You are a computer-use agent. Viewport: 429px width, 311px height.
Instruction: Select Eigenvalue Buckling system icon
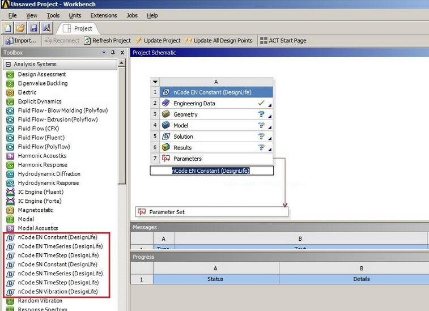tap(10, 83)
